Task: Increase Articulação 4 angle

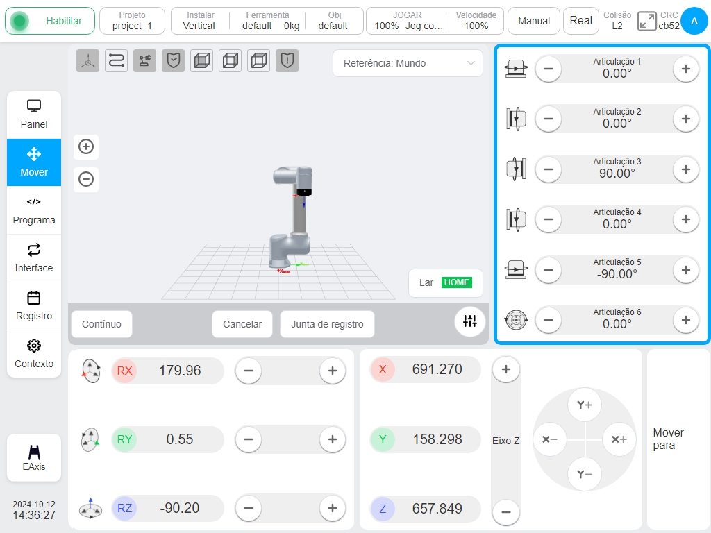Action: 685,220
